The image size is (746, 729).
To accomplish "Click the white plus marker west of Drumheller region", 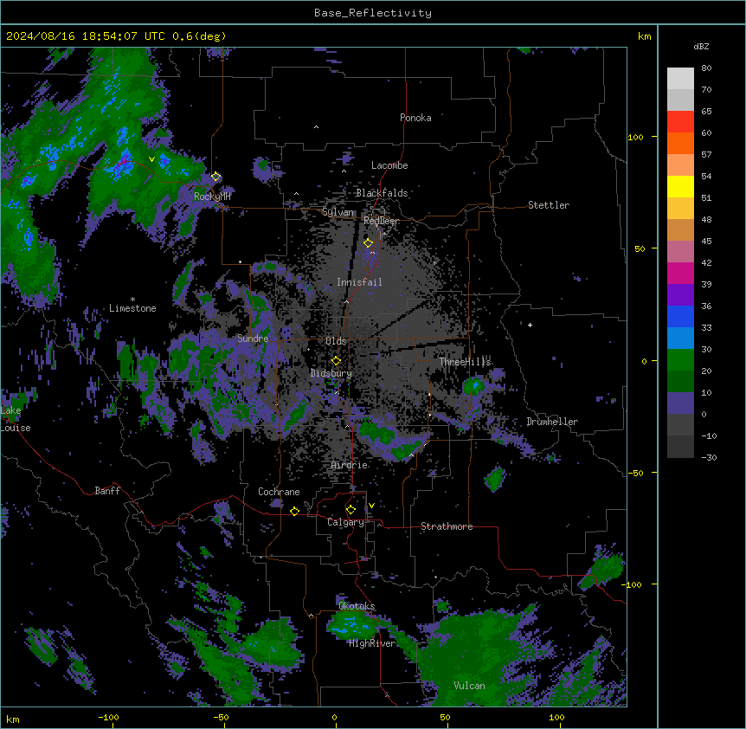I will pyautogui.click(x=530, y=325).
